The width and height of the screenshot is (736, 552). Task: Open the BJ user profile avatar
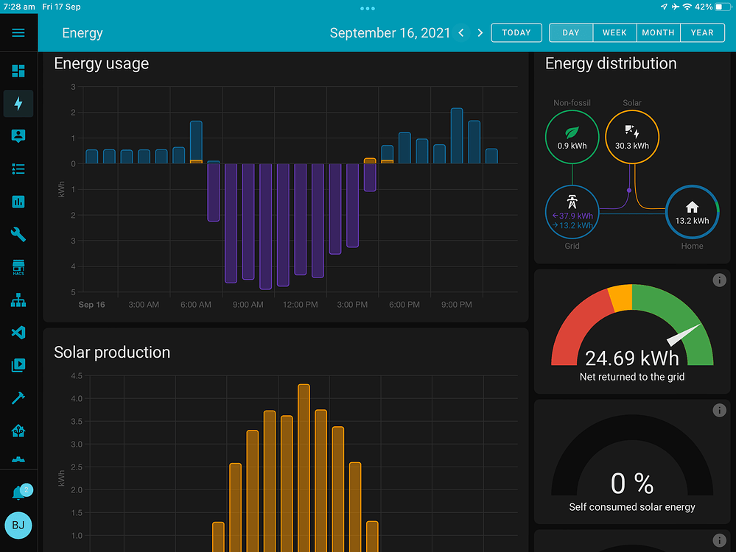coord(18,526)
